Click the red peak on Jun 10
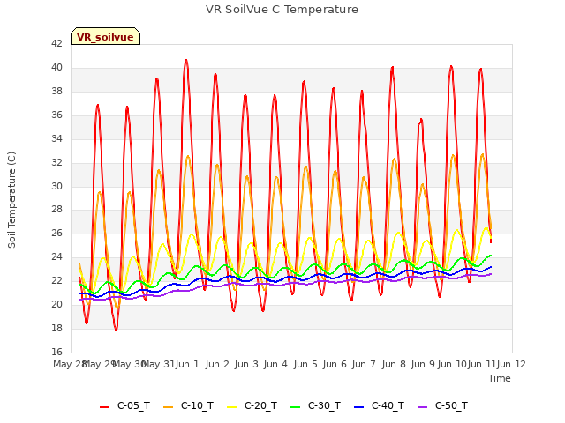Screen dimensions: 565x423 (x=451, y=67)
